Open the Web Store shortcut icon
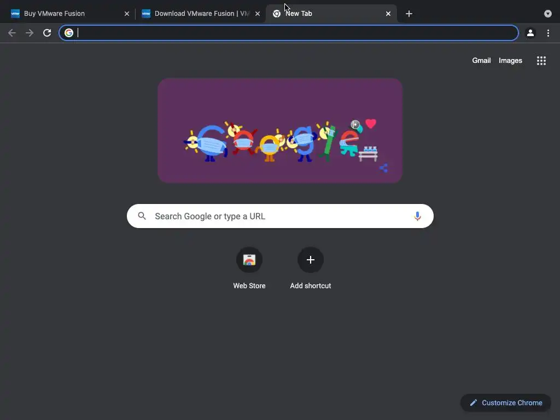560x420 pixels. click(x=249, y=260)
